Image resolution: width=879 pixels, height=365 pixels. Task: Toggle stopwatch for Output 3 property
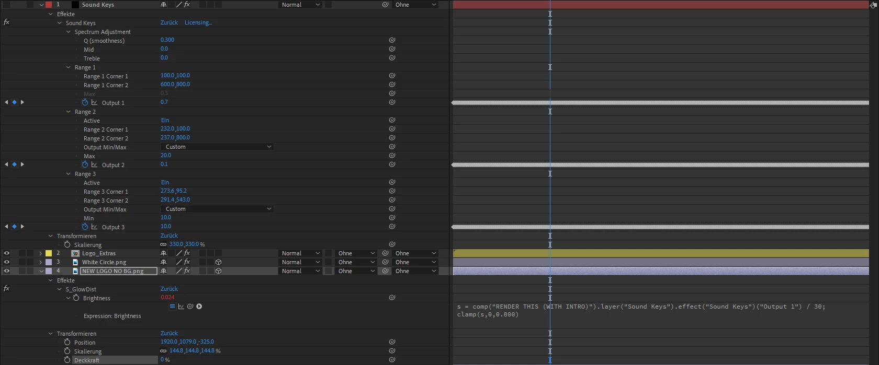(85, 227)
